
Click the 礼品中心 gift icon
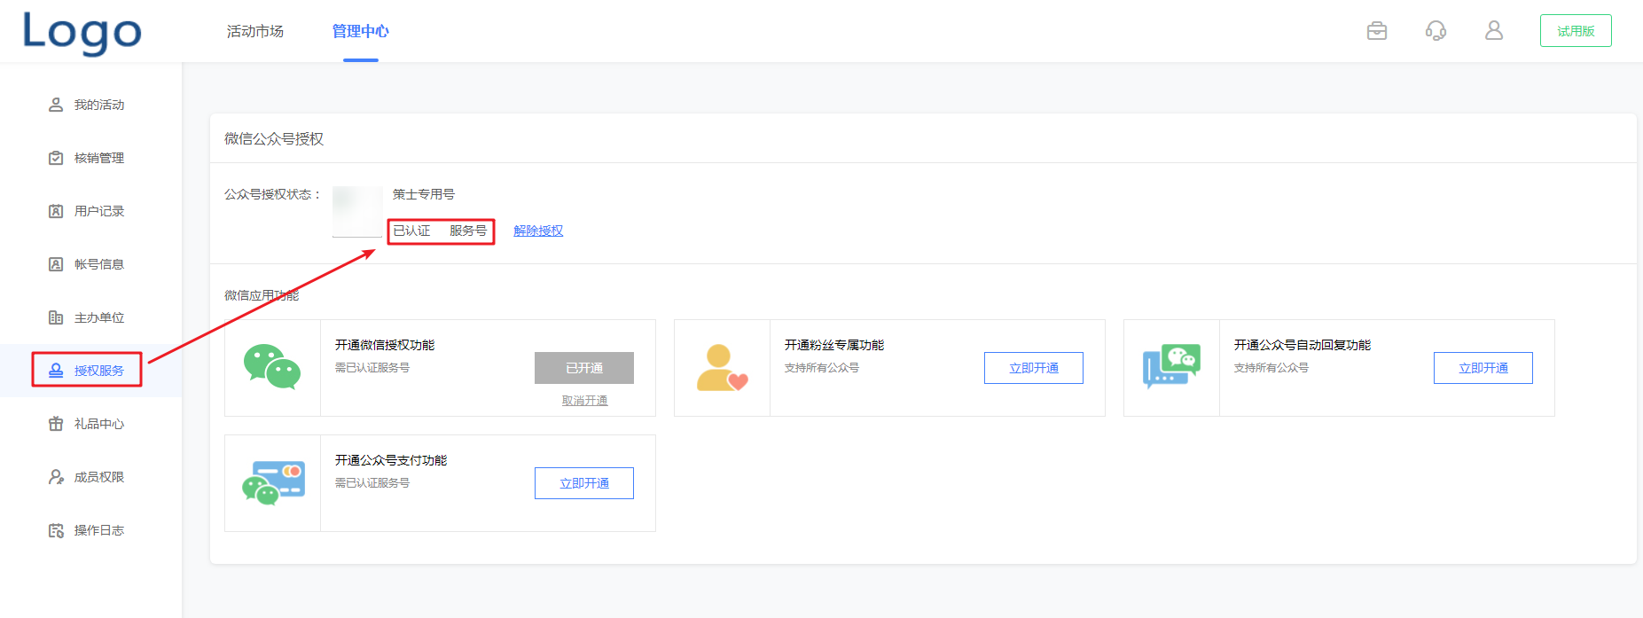pyautogui.click(x=56, y=424)
